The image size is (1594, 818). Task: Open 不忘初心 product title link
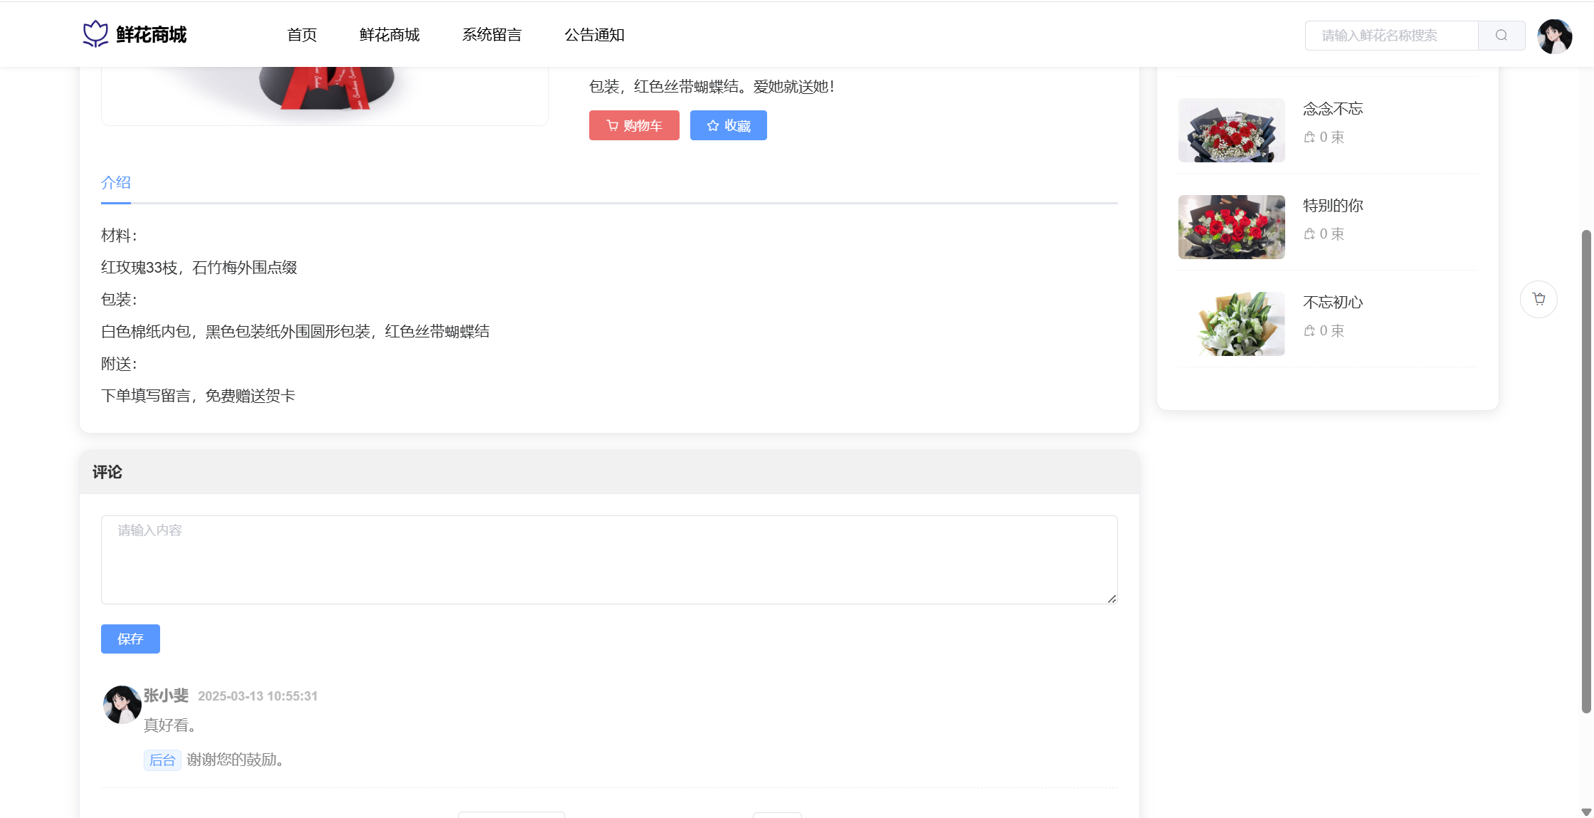click(x=1332, y=303)
